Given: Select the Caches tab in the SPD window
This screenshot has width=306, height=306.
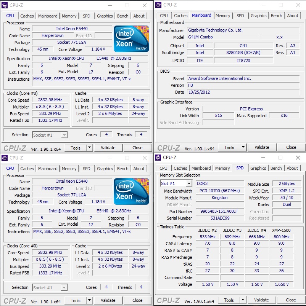Looking at the screenshot, I should pyautogui.click(x=180, y=168).
